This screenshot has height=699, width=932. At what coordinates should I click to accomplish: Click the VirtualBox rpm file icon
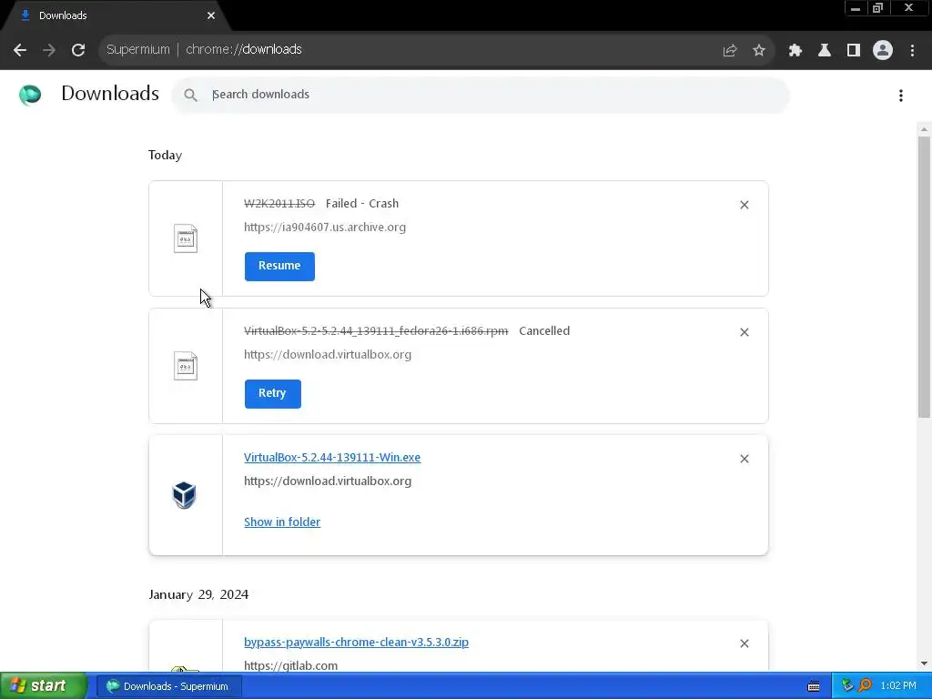[186, 366]
